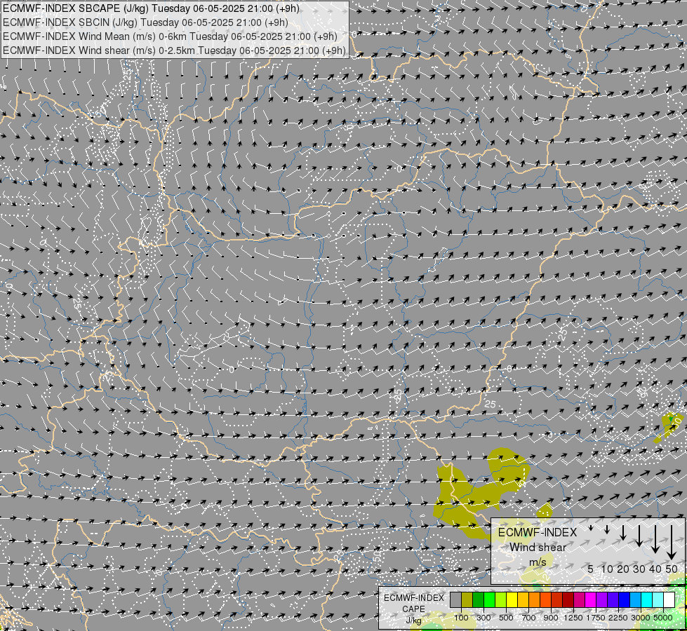Click the 40 m/s shear arrow
The width and height of the screenshot is (687, 631).
click(x=655, y=538)
